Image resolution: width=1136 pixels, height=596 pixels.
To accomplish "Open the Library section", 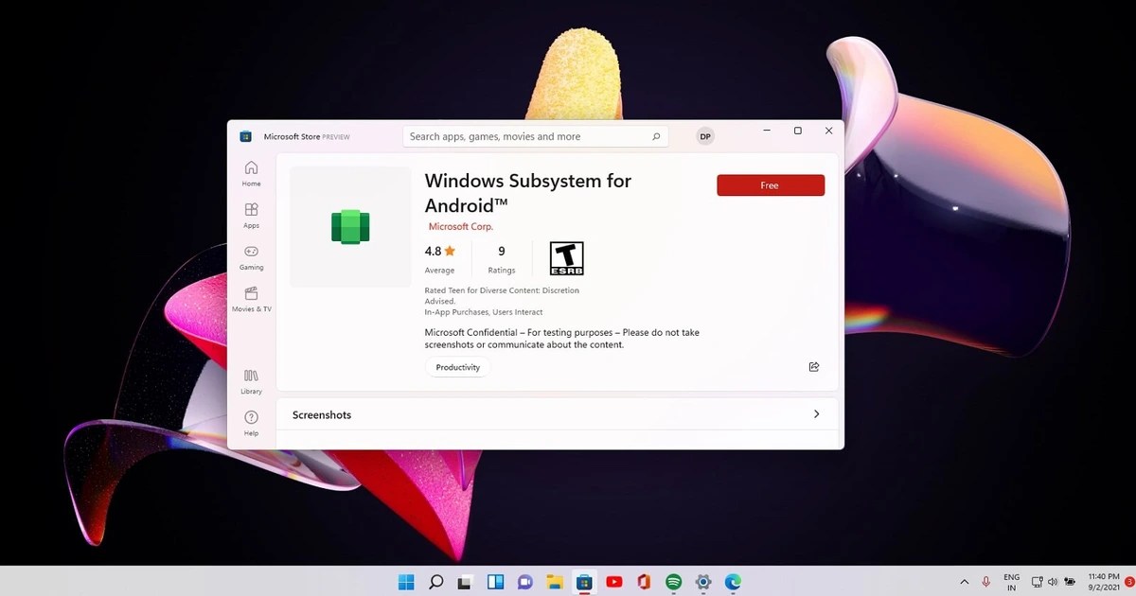I will 251,378.
